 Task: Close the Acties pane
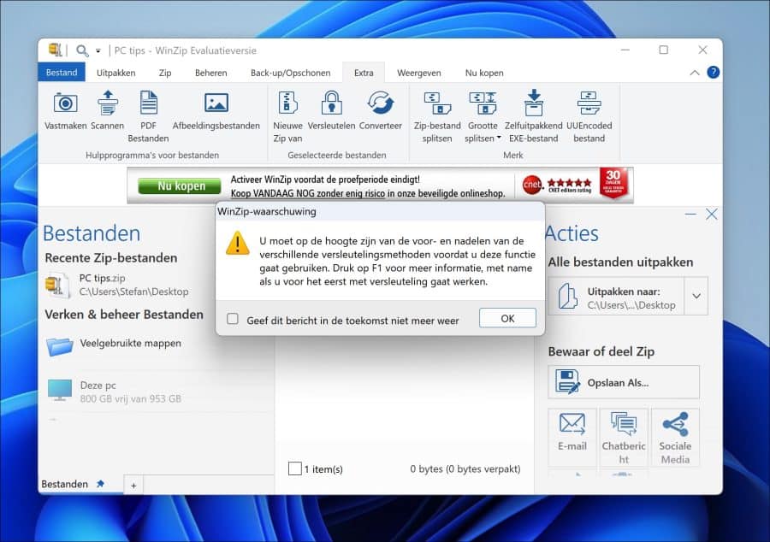pos(712,214)
